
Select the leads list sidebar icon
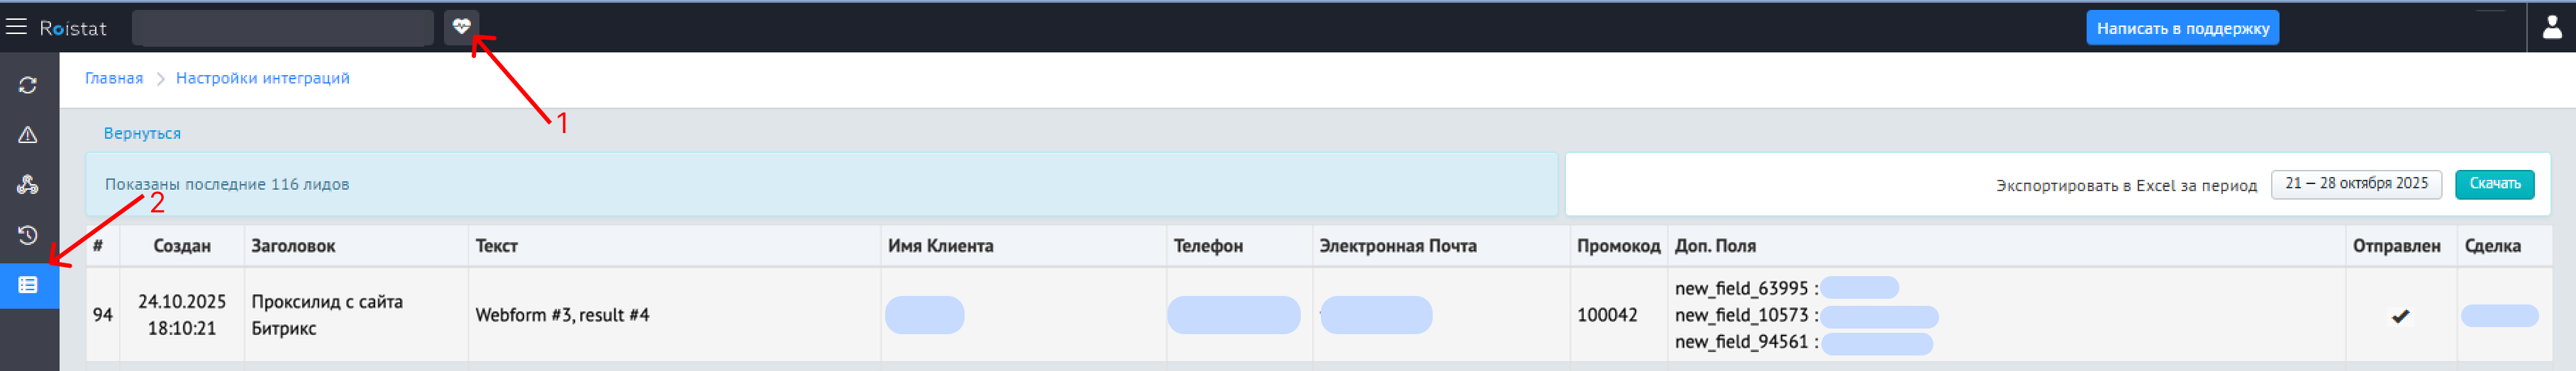(28, 285)
